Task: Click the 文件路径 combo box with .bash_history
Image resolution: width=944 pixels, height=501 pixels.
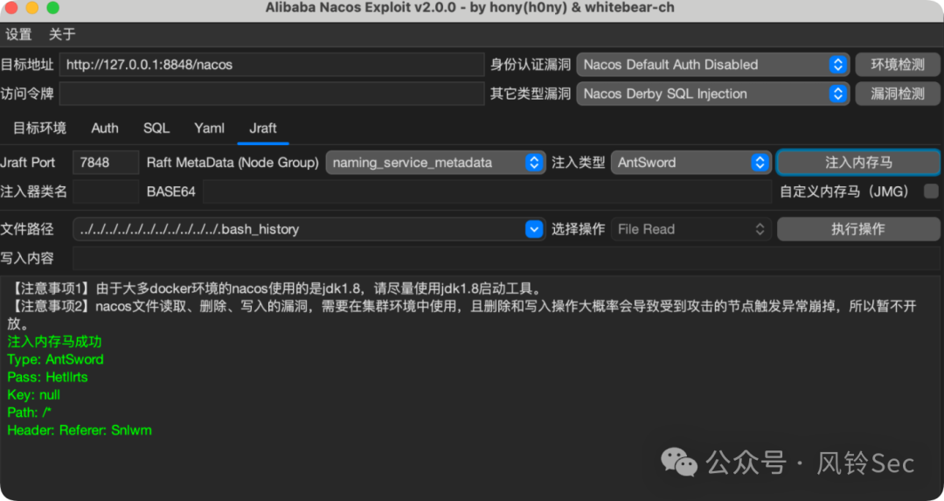Action: [x=309, y=229]
